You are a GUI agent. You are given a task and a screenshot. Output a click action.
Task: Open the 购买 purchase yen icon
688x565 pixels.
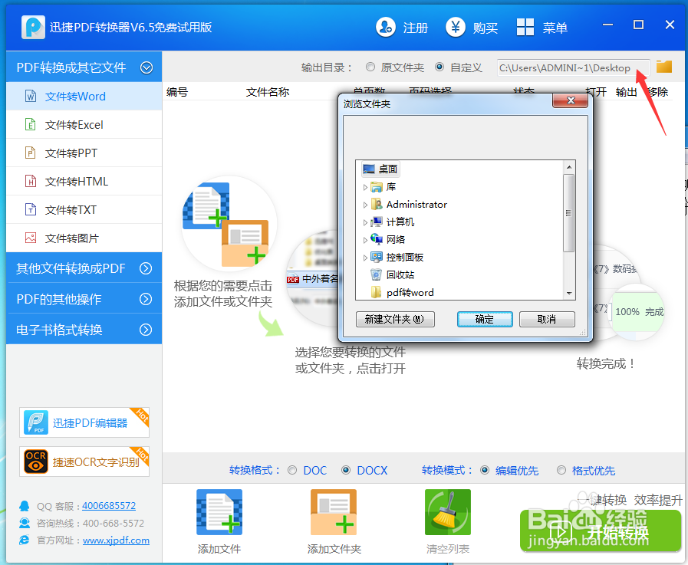(x=456, y=27)
